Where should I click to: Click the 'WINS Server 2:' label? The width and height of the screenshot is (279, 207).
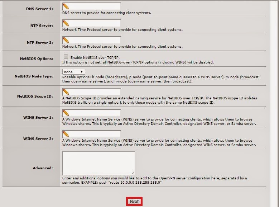[38, 139]
